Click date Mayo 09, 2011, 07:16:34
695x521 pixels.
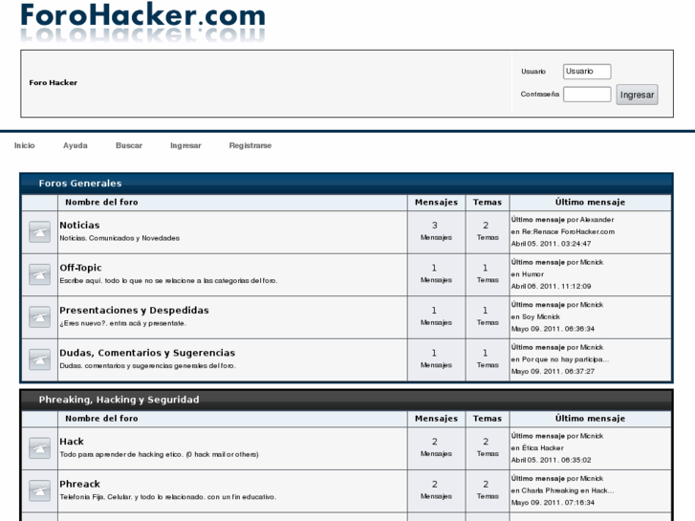tap(553, 503)
